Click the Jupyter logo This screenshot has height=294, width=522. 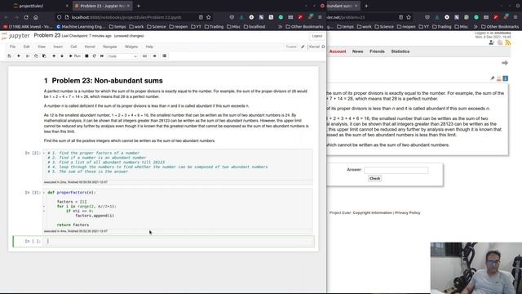pos(15,36)
